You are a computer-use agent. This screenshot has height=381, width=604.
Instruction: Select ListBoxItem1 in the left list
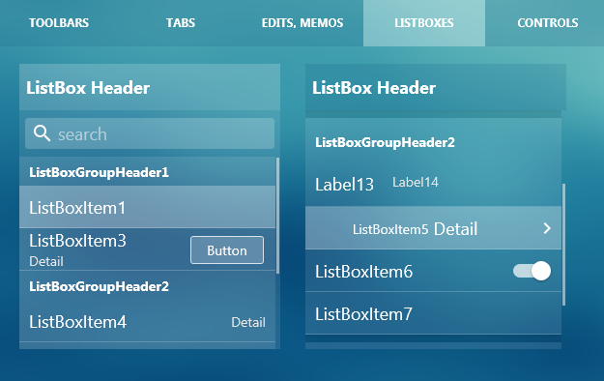point(148,207)
